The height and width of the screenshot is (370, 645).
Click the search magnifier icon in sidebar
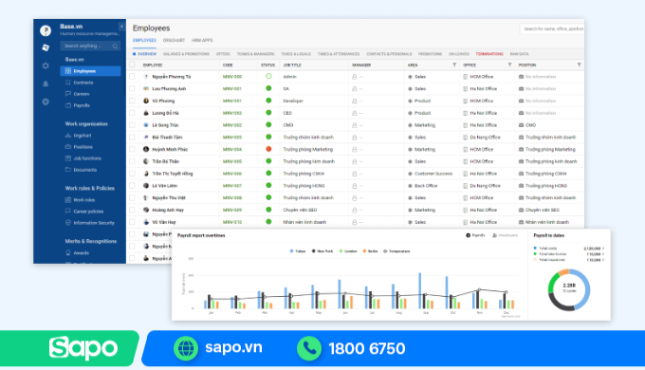pos(115,46)
